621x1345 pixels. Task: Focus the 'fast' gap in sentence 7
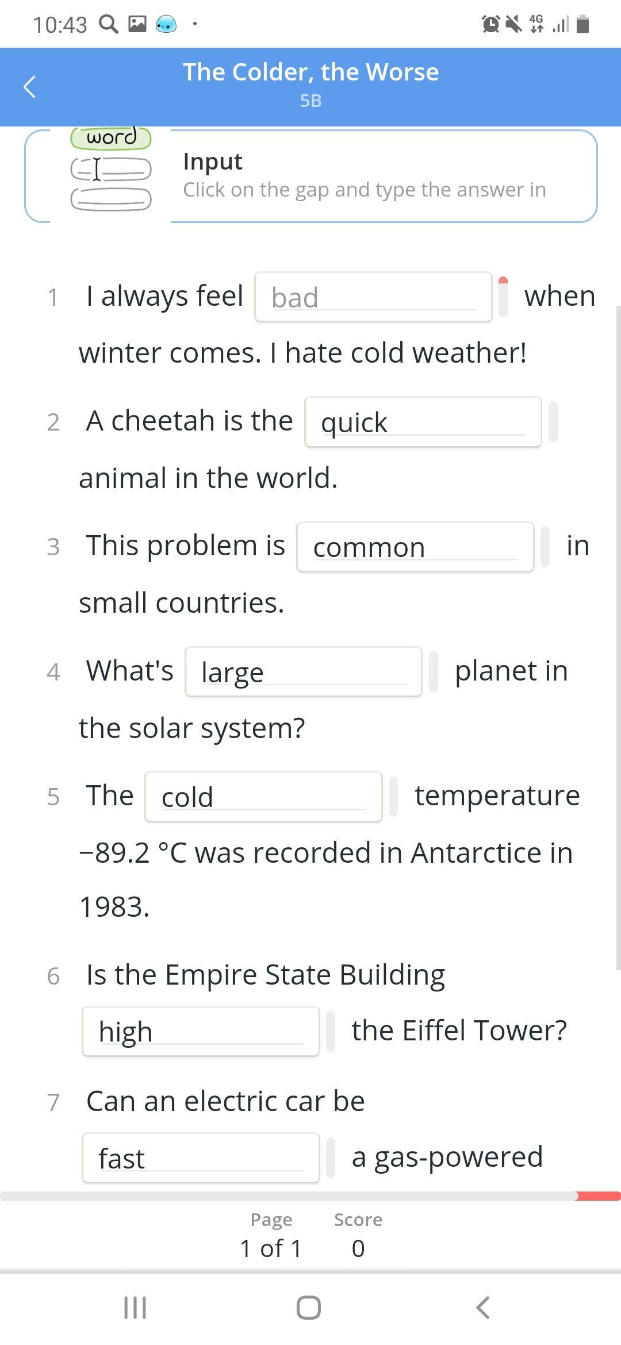pyautogui.click(x=201, y=1158)
